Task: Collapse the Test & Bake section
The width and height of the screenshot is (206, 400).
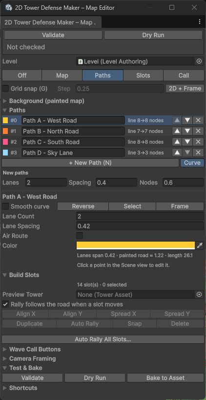Action: (x=5, y=368)
